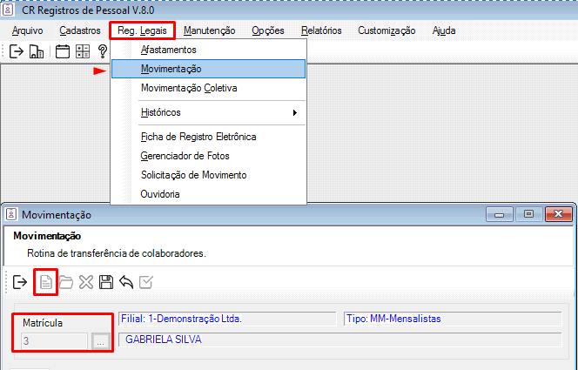Open the Cadastros menu

click(x=80, y=30)
